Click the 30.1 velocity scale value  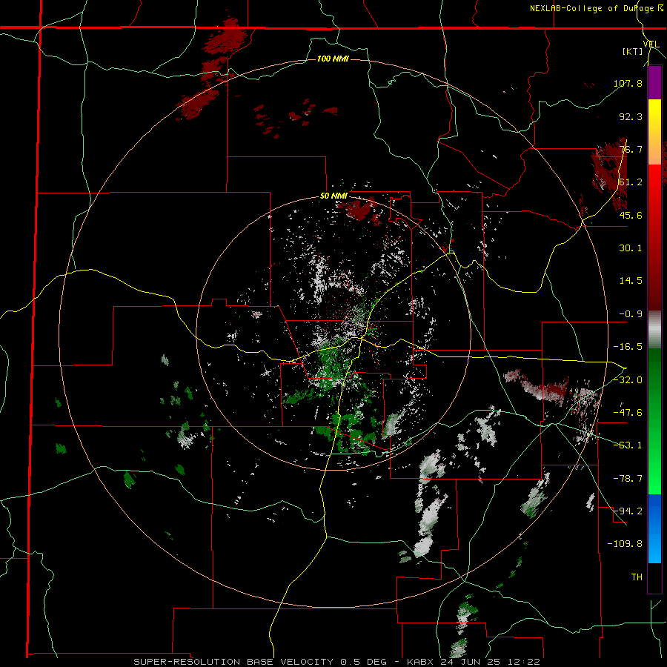(x=631, y=248)
